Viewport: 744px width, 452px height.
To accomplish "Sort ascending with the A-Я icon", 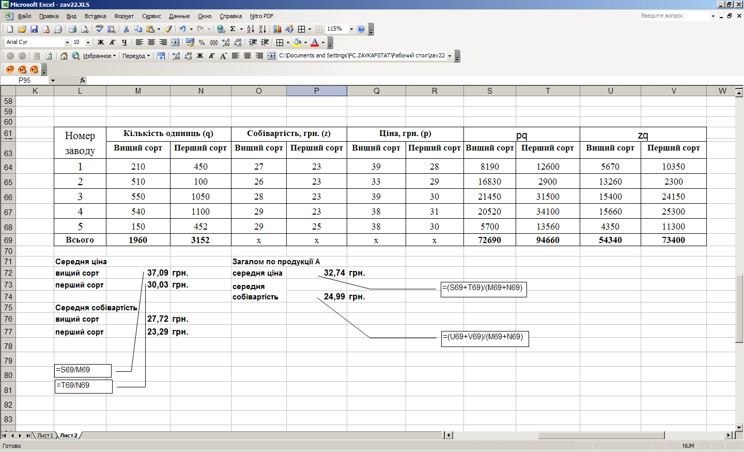I will coord(251,29).
